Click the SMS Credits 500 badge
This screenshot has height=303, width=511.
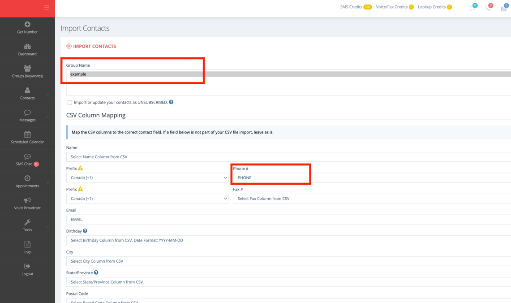[368, 7]
